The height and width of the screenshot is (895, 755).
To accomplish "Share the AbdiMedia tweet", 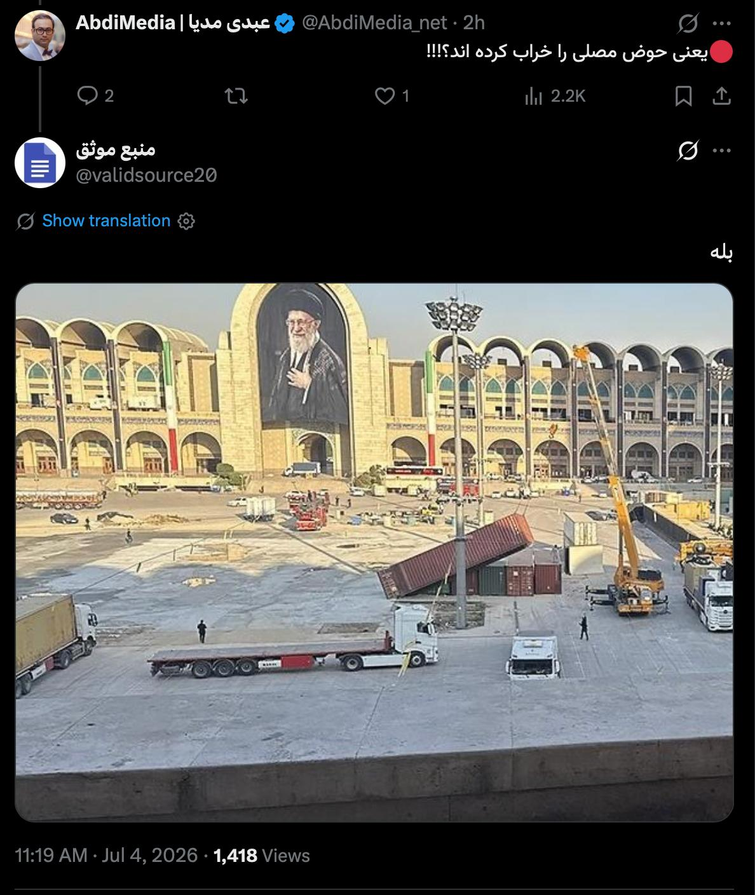I will 721,96.
